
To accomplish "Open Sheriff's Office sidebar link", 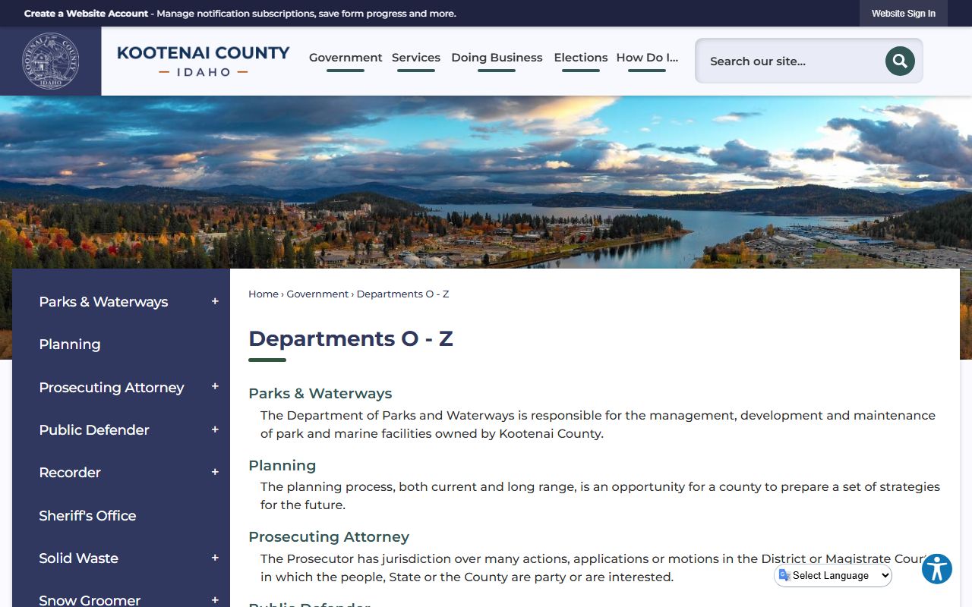I will coord(87,515).
